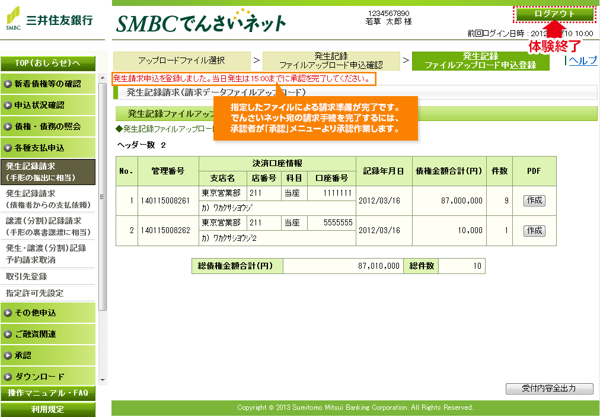The height and width of the screenshot is (417, 600).
Task: Open the ヘルプ link
Action: point(582,60)
